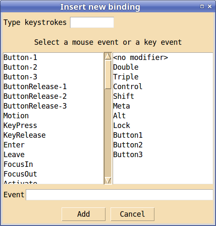Select ButtonRelease-2 event
216x226 pixels.
point(53,96)
